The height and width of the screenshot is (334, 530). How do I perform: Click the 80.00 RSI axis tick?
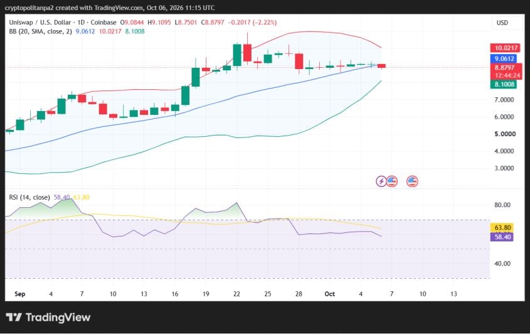[502, 205]
